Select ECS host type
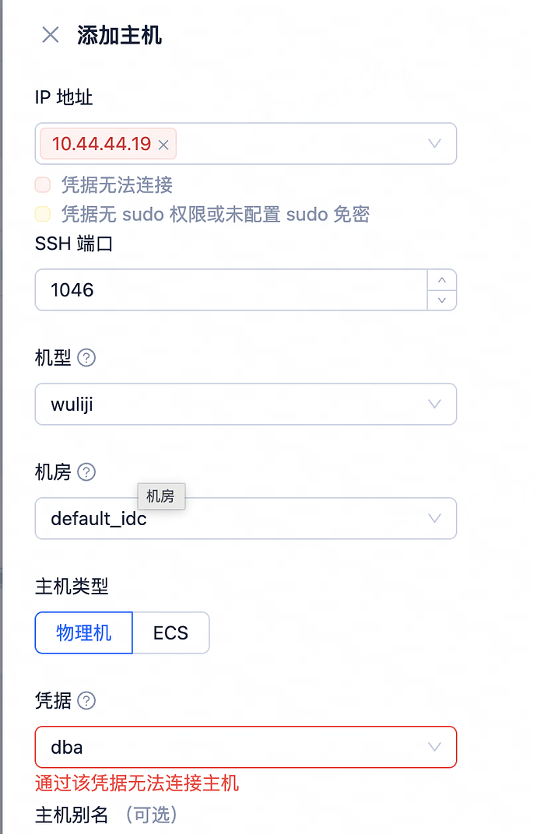This screenshot has height=834, width=537. 170,633
